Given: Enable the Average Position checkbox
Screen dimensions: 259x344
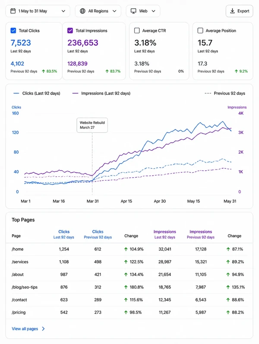Looking at the screenshot, I should click(x=200, y=31).
